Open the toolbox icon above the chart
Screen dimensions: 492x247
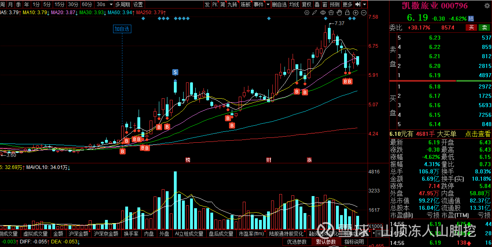pyautogui.click(x=331, y=13)
